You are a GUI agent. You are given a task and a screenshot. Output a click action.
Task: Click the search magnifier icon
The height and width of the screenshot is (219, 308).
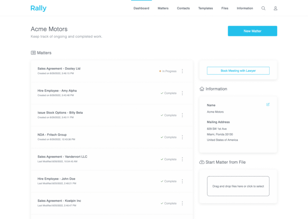pyautogui.click(x=263, y=8)
